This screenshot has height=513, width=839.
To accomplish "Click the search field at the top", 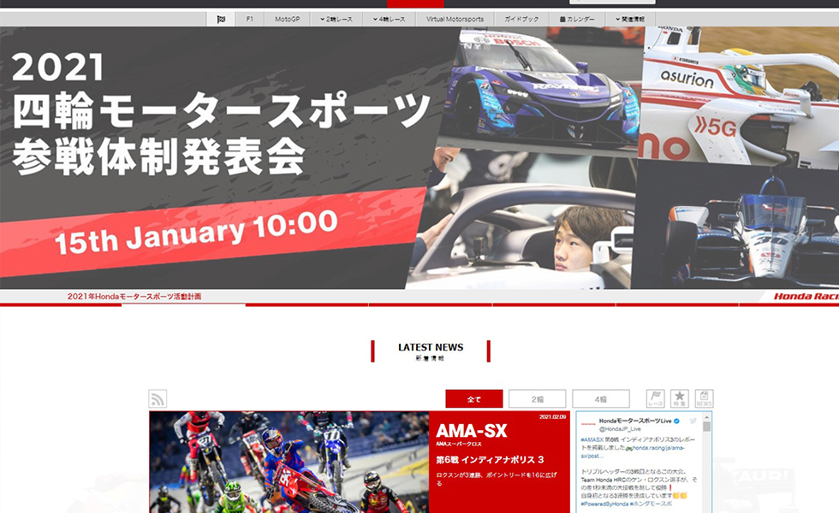I will click(x=612, y=2).
